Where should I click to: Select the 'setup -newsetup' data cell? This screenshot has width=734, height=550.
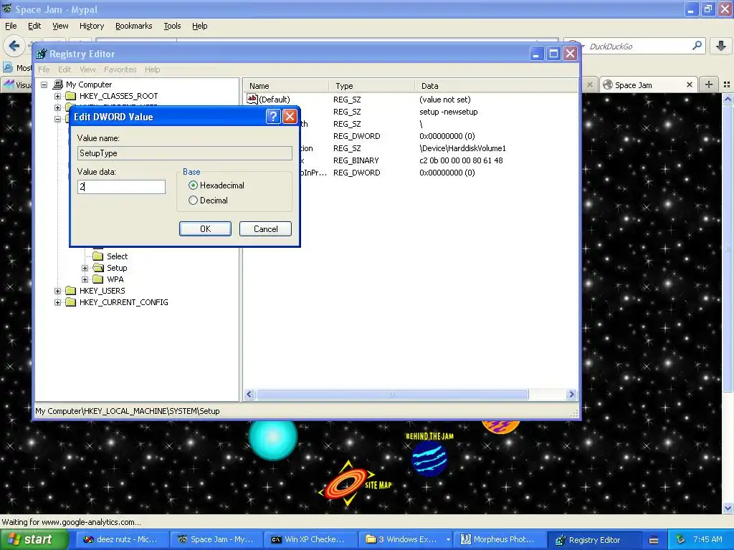coord(449,112)
